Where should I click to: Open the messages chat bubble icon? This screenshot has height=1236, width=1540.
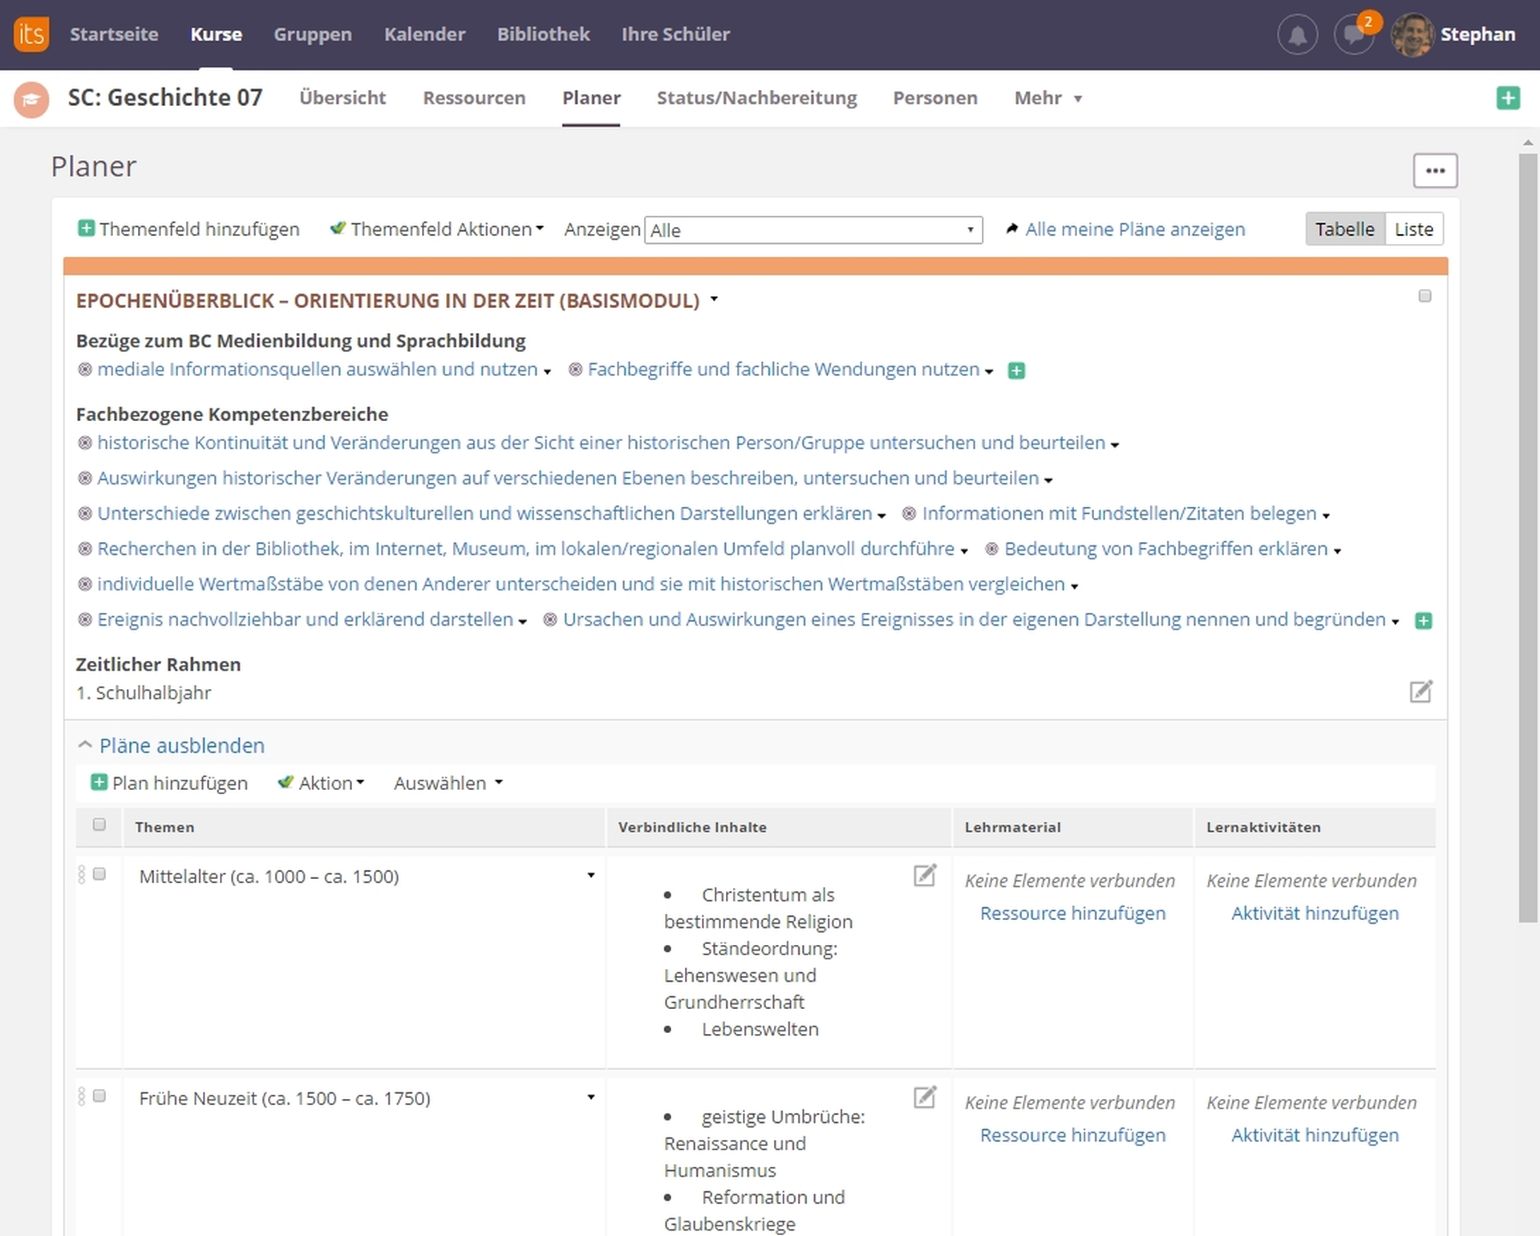[x=1354, y=34]
